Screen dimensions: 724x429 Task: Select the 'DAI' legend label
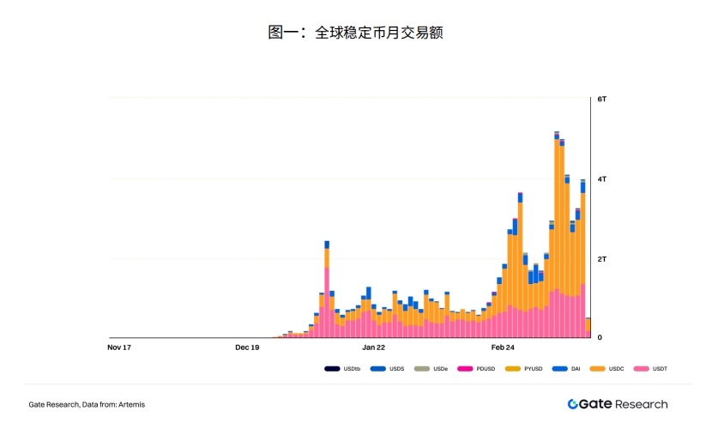(x=576, y=369)
